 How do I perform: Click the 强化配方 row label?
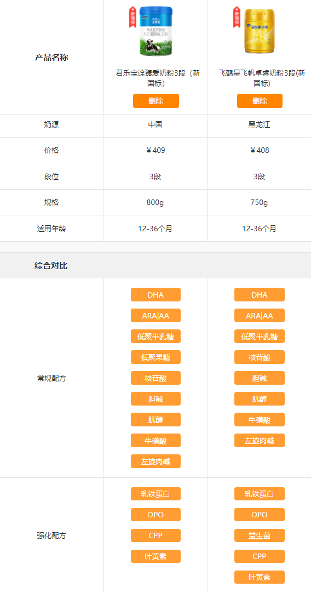pyautogui.click(x=51, y=535)
